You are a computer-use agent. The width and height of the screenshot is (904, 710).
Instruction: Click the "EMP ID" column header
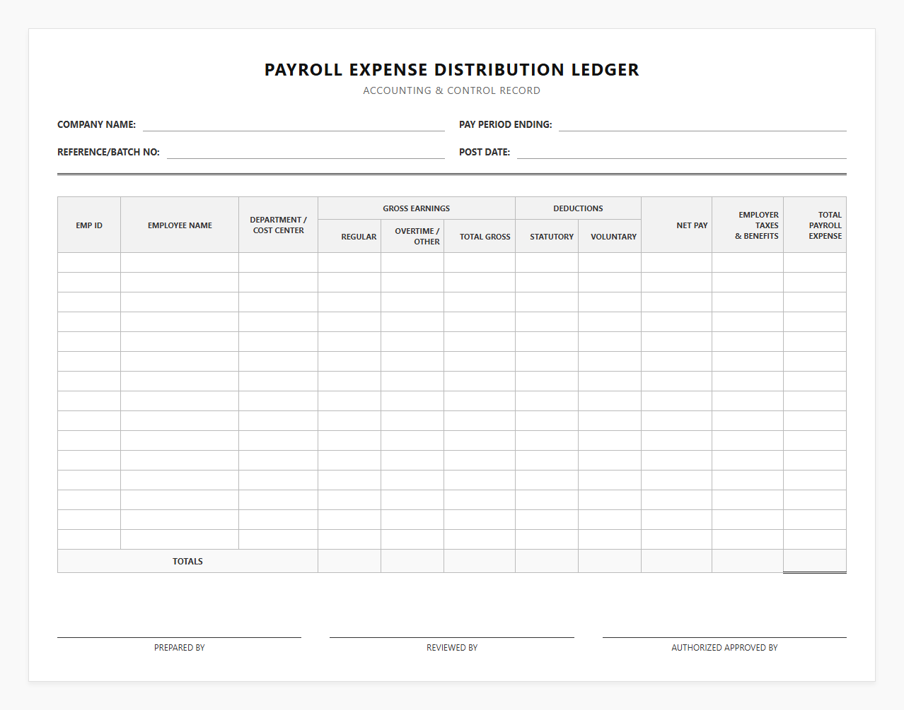tap(89, 225)
